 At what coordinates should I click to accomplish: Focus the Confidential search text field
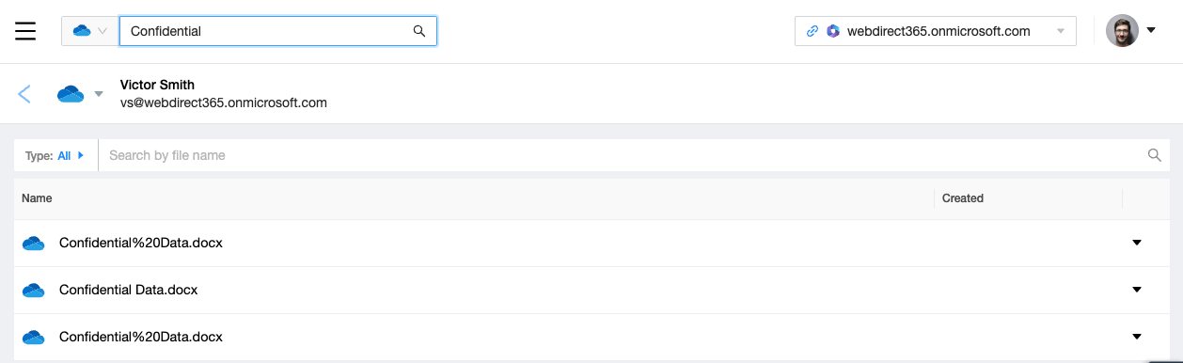277,31
